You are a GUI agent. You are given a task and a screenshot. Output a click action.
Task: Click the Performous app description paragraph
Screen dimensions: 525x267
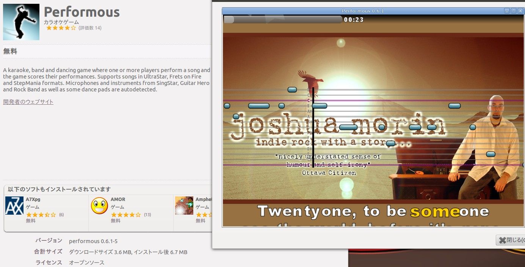(x=107, y=80)
